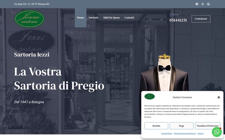Click the small logo in consent dialog

pyautogui.click(x=149, y=96)
